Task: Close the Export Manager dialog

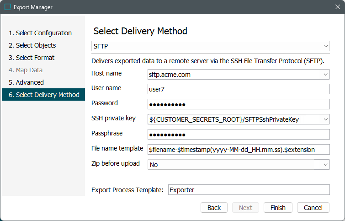Action: (x=337, y=7)
